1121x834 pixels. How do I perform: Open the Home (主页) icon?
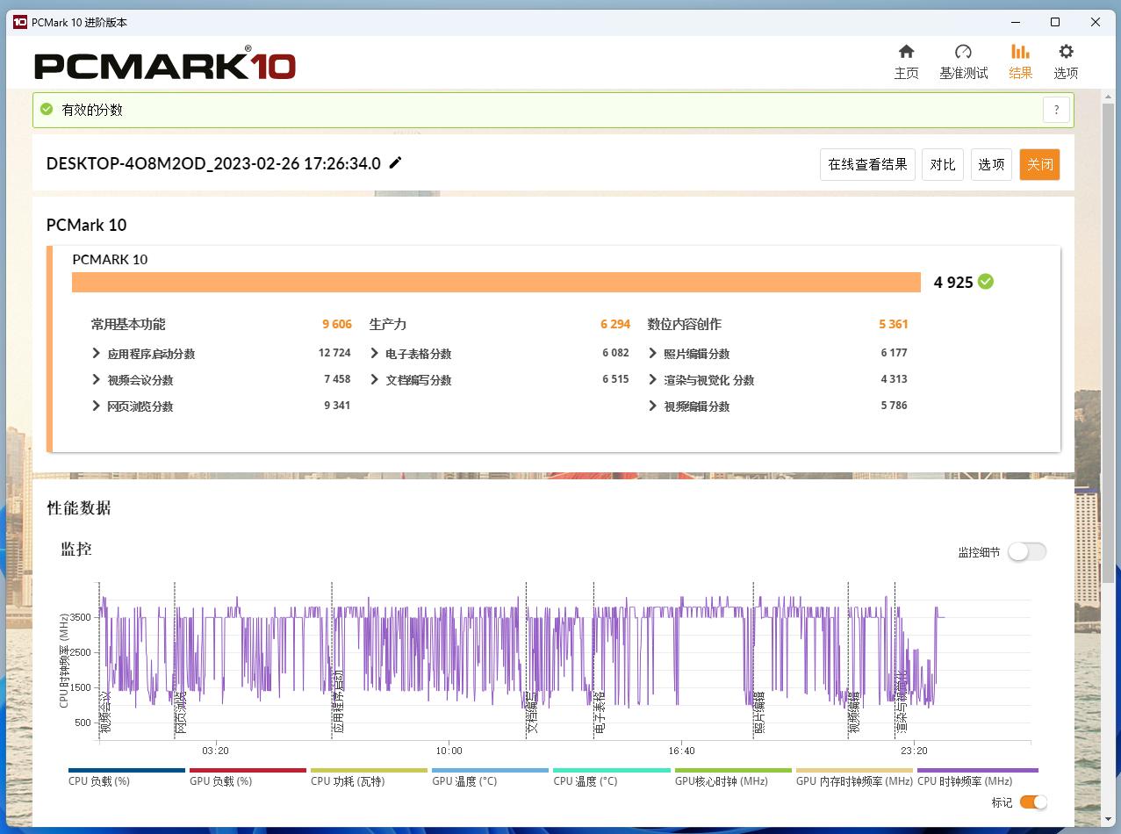click(906, 52)
